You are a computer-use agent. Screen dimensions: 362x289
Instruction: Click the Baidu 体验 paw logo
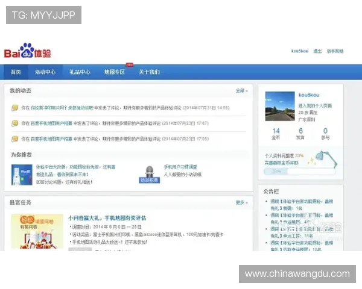tap(28, 51)
